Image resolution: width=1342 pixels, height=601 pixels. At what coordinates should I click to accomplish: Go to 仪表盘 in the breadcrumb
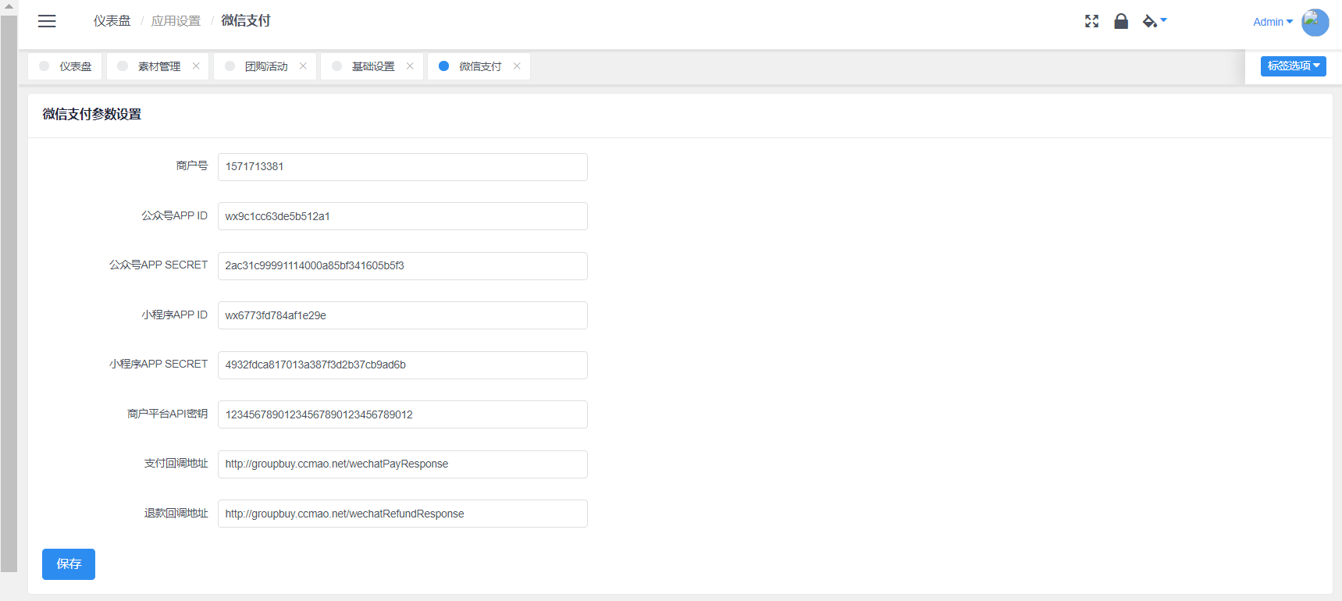[x=112, y=21]
